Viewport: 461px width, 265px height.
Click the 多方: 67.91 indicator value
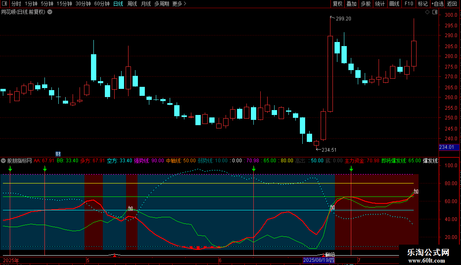[93, 161]
